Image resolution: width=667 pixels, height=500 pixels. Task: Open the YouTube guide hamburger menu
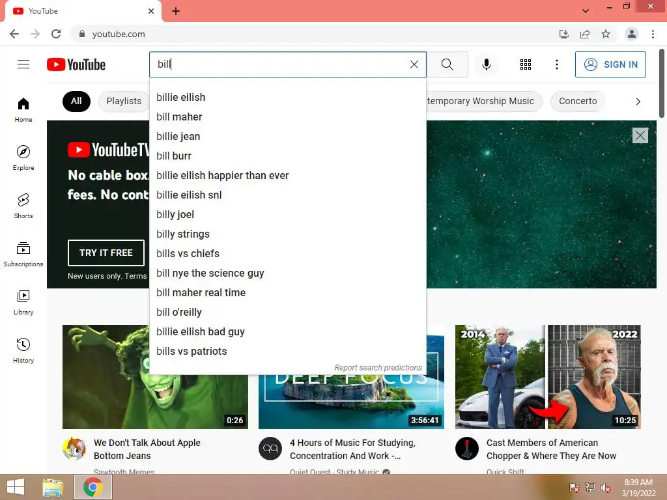pyautogui.click(x=23, y=64)
